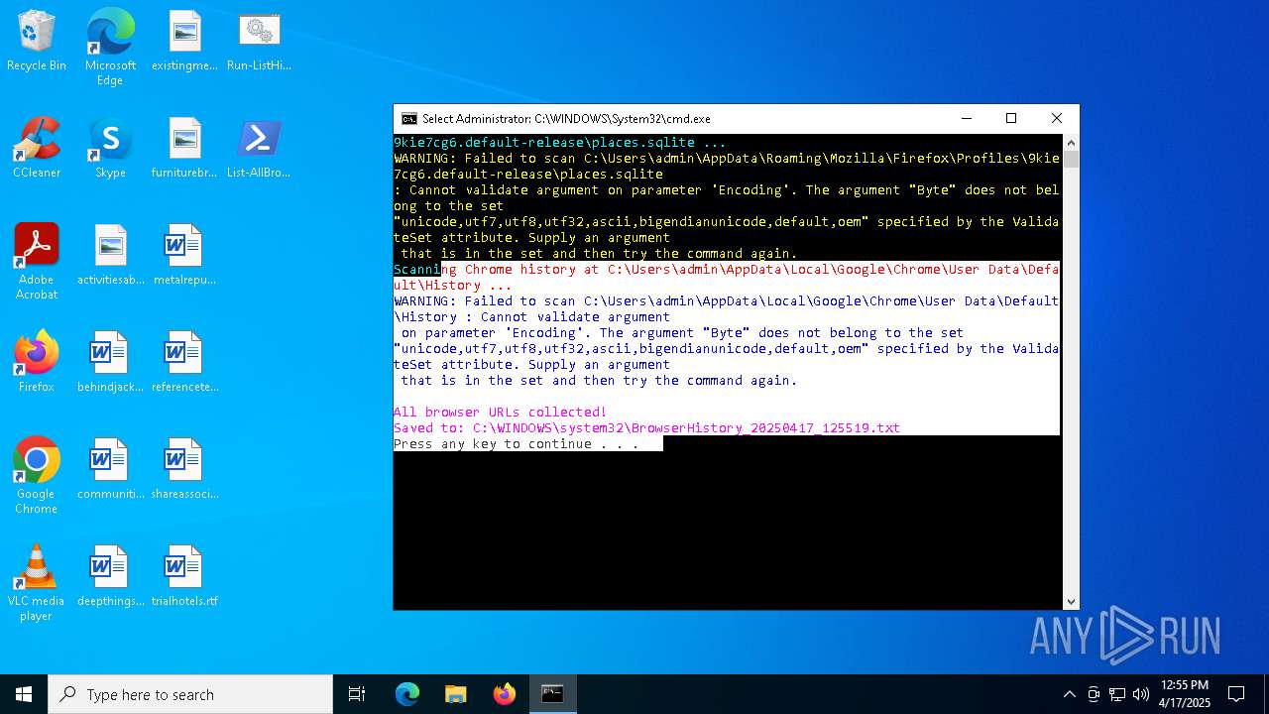Click the 'Scanning Chrome history at' line
This screenshot has width=1269, height=714.
coord(727,278)
